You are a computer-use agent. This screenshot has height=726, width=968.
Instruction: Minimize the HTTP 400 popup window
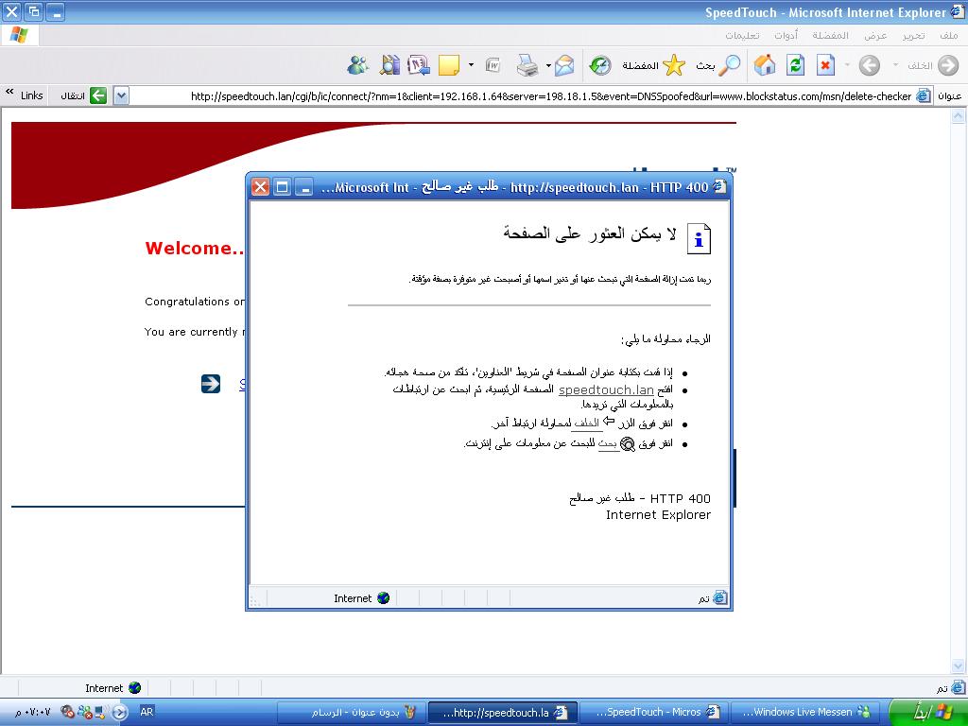tap(303, 187)
